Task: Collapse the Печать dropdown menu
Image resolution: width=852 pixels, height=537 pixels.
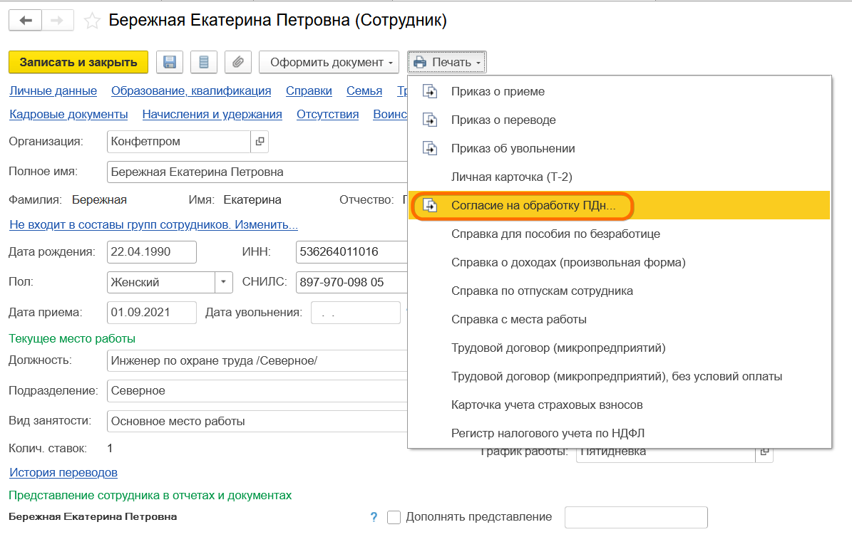Action: (x=447, y=62)
